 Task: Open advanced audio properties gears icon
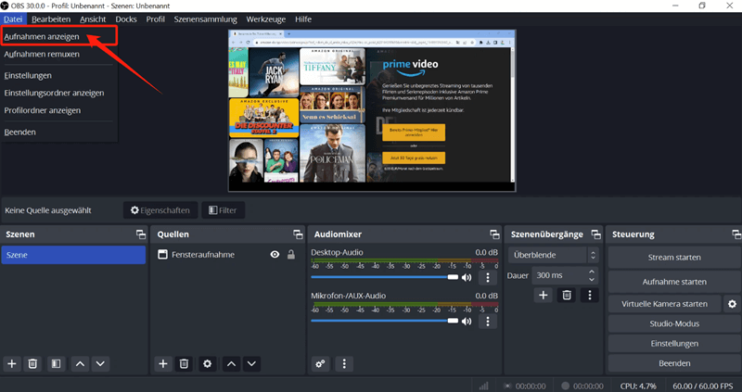pyautogui.click(x=320, y=363)
